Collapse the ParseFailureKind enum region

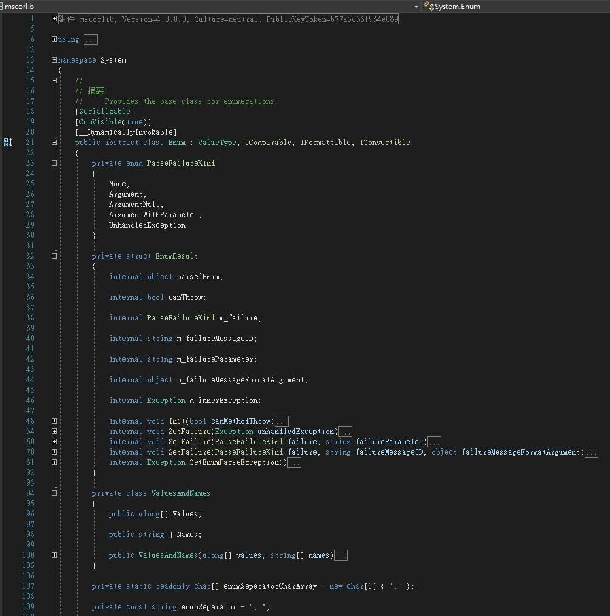(x=54, y=163)
